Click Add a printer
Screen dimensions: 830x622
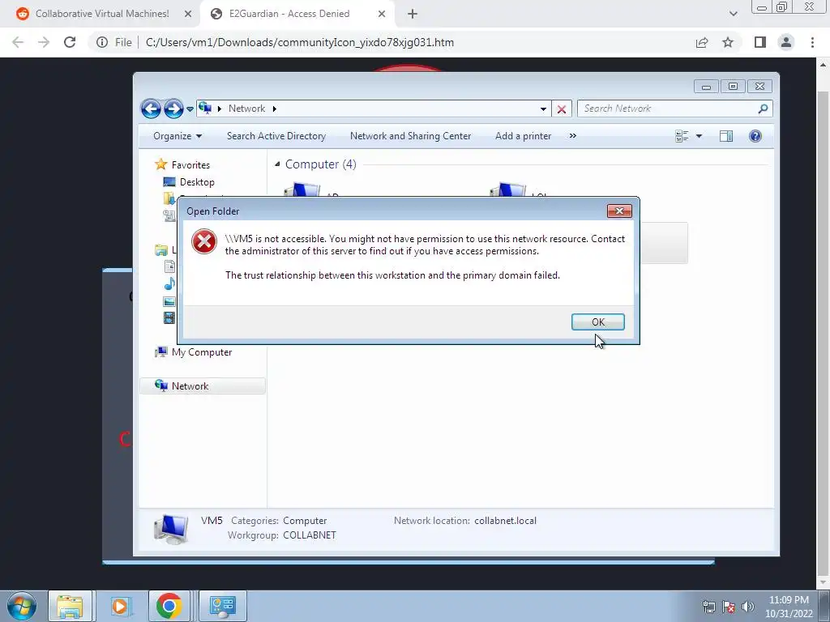point(523,136)
